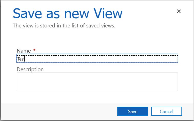
Task: Dismiss the dialog using the X icon
Action: coord(179,11)
